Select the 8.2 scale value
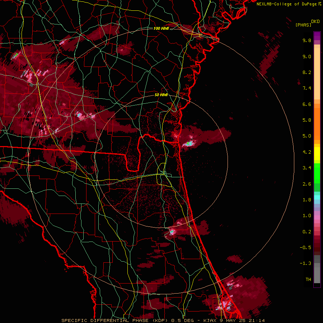Image resolution: width=323 pixels, height=323 pixels. pyautogui.click(x=307, y=72)
